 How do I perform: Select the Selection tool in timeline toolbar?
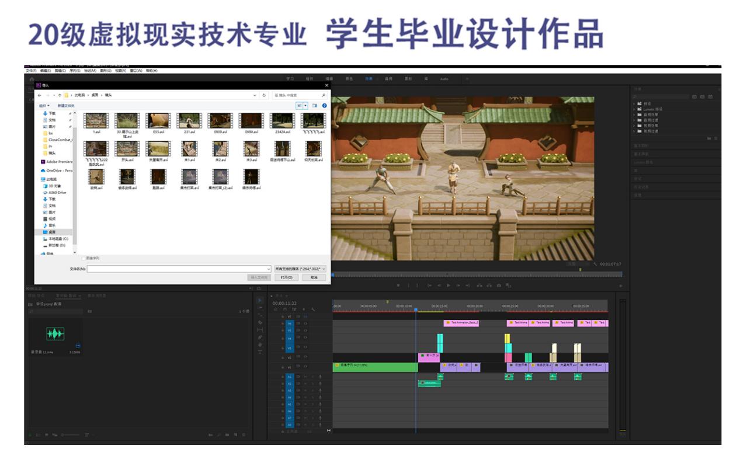(x=260, y=300)
